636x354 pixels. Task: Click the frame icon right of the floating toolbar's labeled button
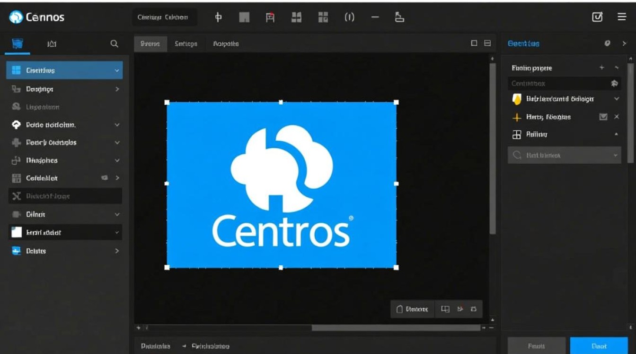[445, 309]
